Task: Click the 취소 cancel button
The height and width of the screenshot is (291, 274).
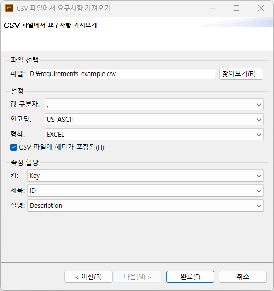Action: pyautogui.click(x=243, y=277)
